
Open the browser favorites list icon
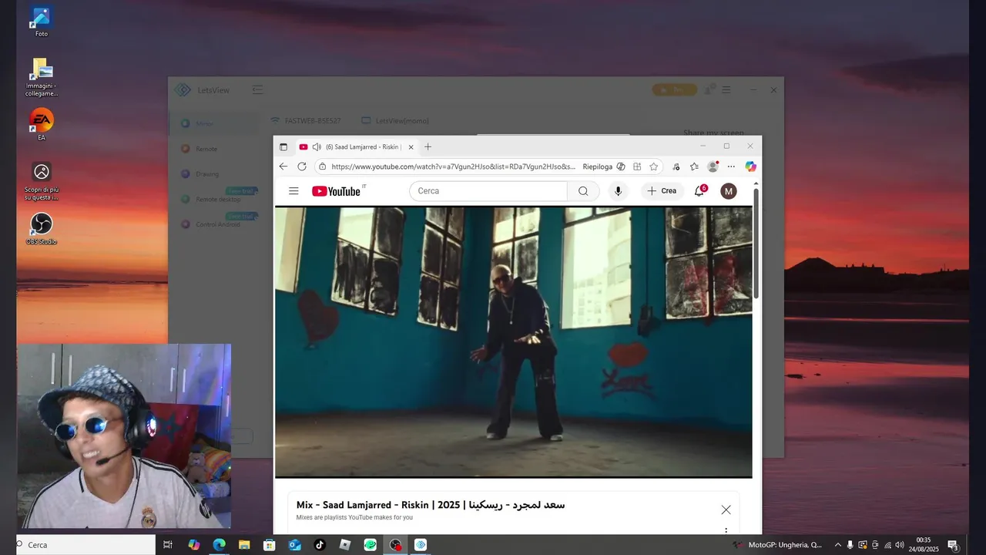click(694, 166)
